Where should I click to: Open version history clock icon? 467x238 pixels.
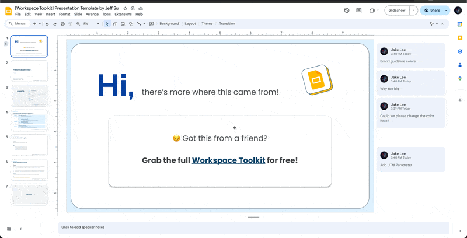(x=347, y=10)
